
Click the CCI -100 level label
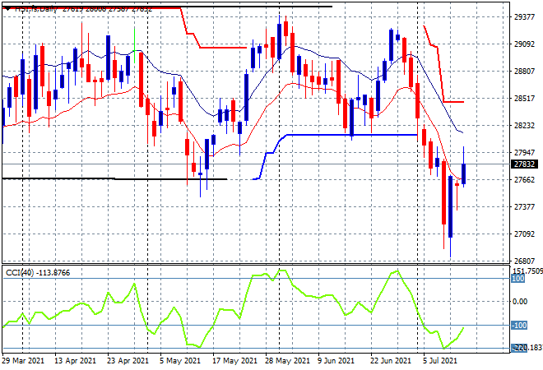(519, 326)
